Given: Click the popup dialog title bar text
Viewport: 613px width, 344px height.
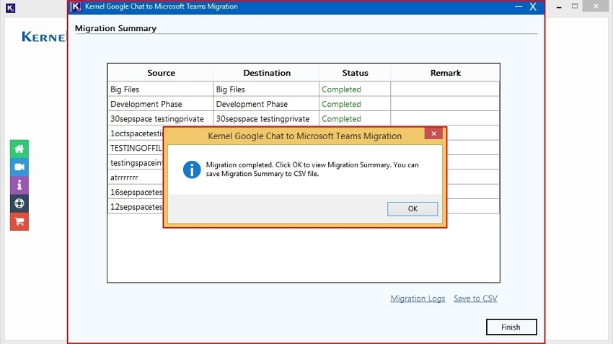Looking at the screenshot, I should (x=304, y=136).
